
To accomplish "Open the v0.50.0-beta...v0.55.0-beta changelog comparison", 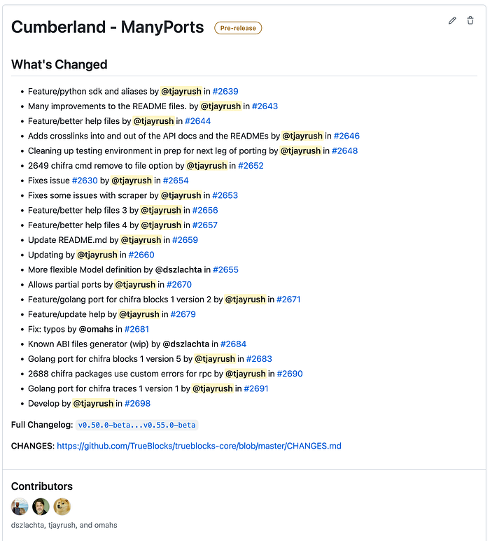I will point(136,425).
